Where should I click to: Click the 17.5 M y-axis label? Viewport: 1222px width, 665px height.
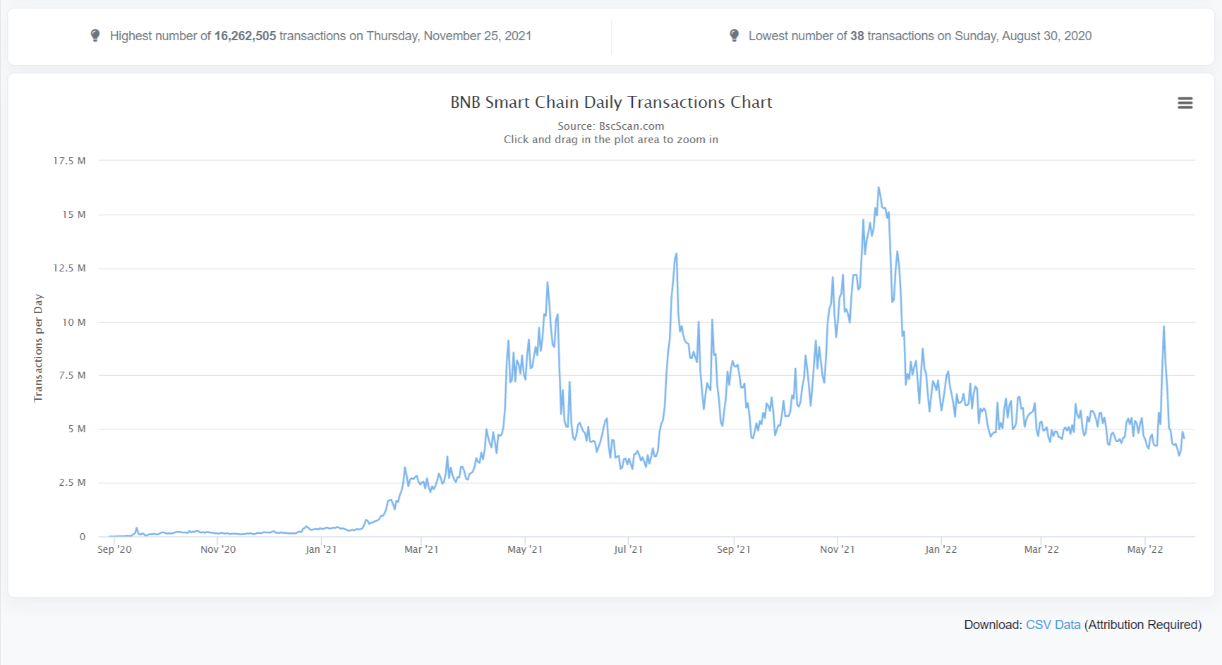coord(69,161)
